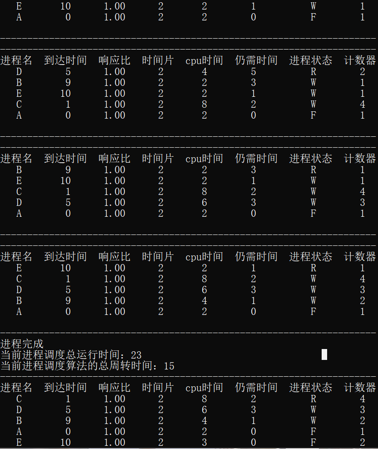
Task: Click the white block text cursor
Action: click(324, 354)
